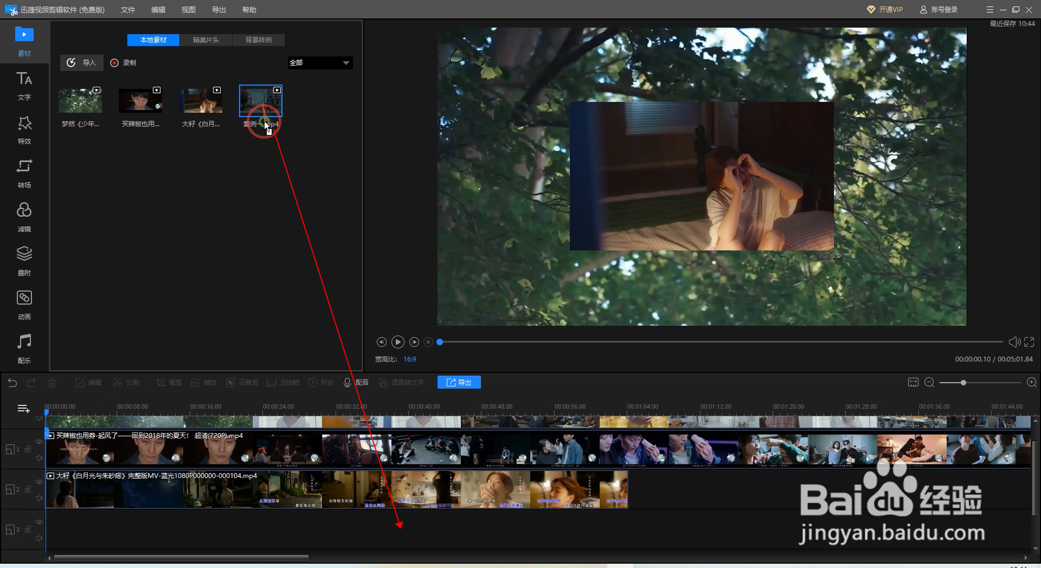Open the 配乐 music panel
The image size is (1041, 568).
tap(24, 349)
